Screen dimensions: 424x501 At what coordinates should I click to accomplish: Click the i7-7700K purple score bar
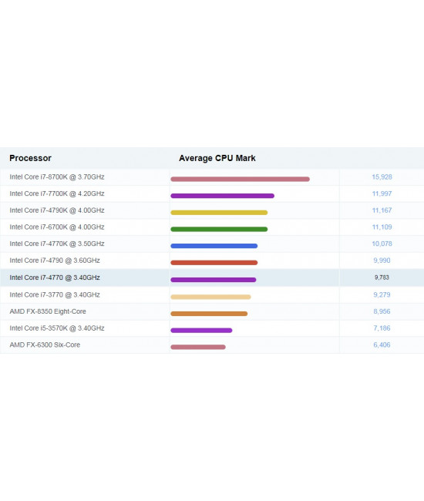point(222,196)
